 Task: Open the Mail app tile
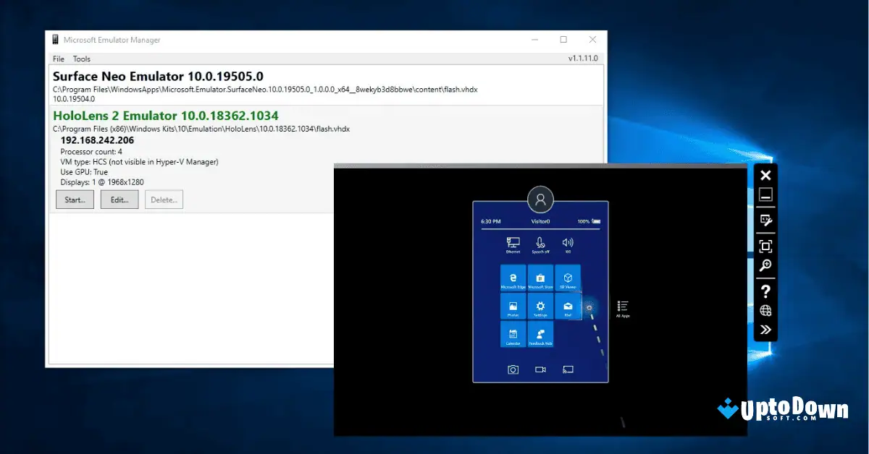click(566, 307)
